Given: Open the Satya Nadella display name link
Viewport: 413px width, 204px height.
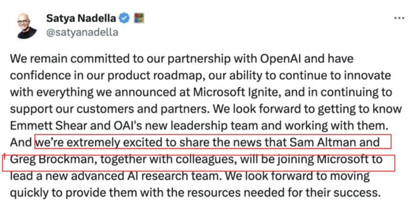Looking at the screenshot, I should tap(81, 19).
